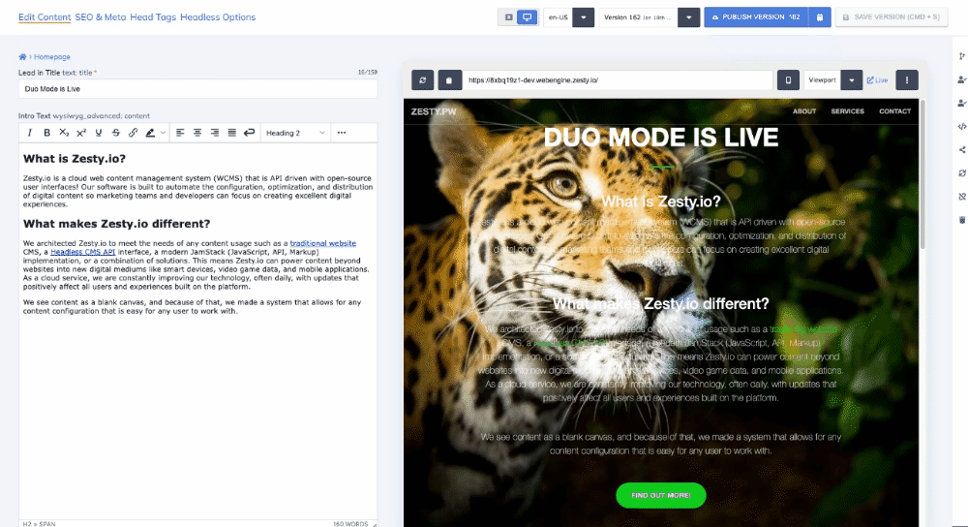The width and height of the screenshot is (968, 527).
Task: Click the upper user-check icon in right sidebar
Action: click(x=962, y=79)
